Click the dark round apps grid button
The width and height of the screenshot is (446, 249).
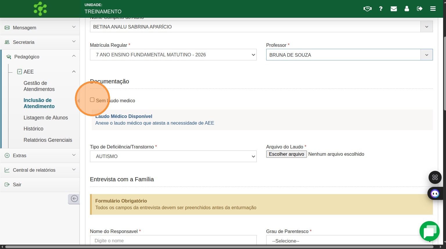pyautogui.click(x=435, y=177)
